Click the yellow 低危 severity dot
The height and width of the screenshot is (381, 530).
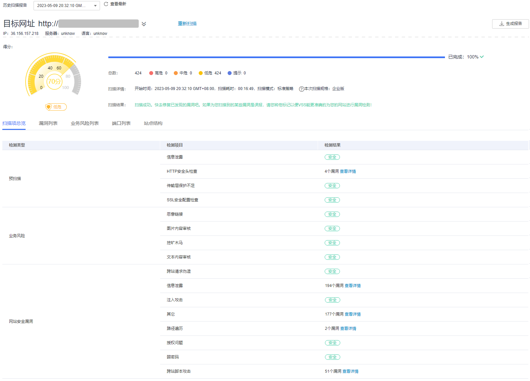coord(201,73)
